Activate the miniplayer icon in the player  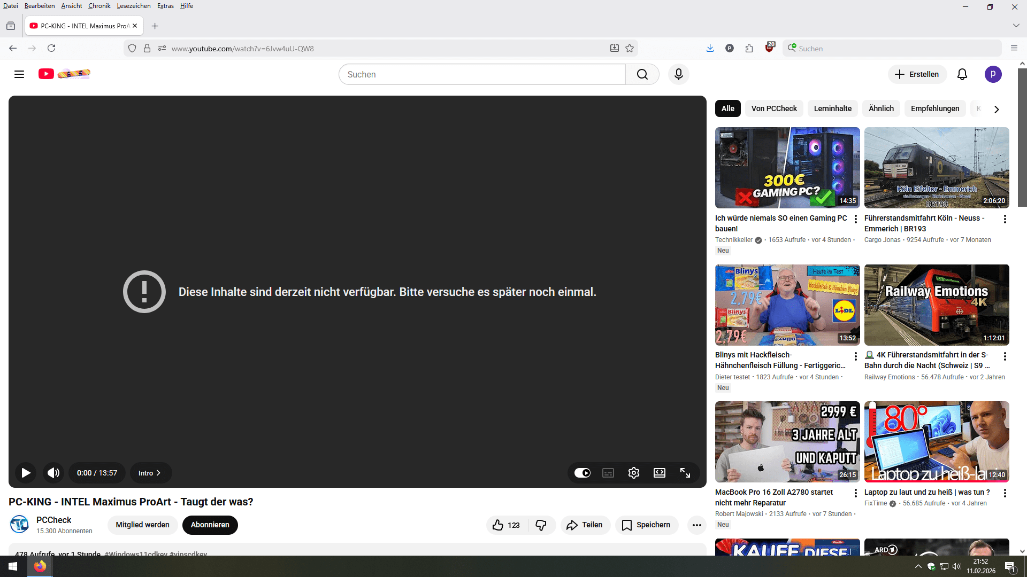[x=660, y=473]
